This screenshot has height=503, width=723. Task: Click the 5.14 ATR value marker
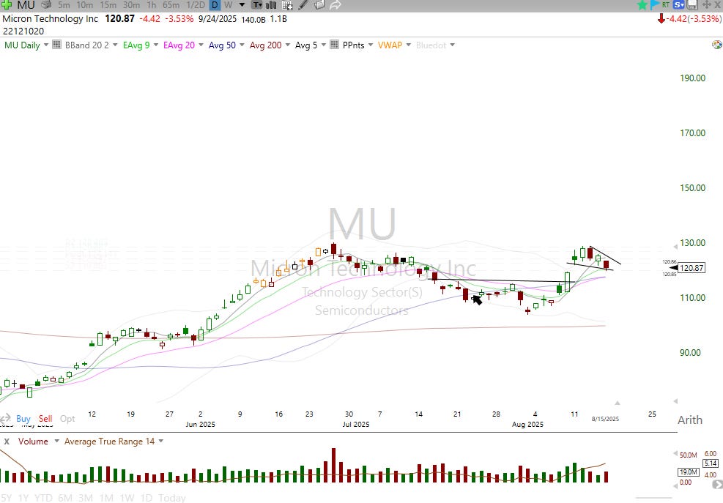[x=711, y=463]
